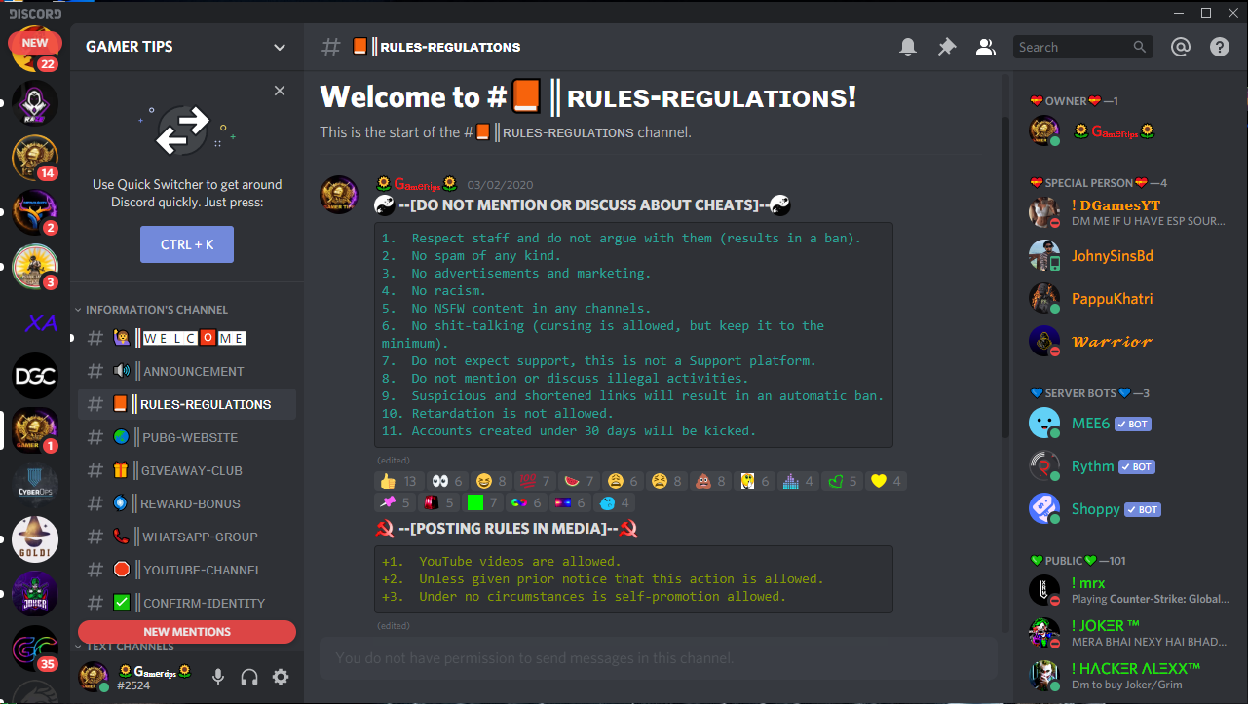The height and width of the screenshot is (704, 1248).
Task: Toggle the weary face reaction with 6
Action: pyautogui.click(x=623, y=481)
